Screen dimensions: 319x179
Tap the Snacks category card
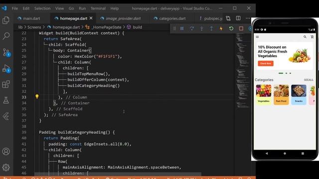299,94
